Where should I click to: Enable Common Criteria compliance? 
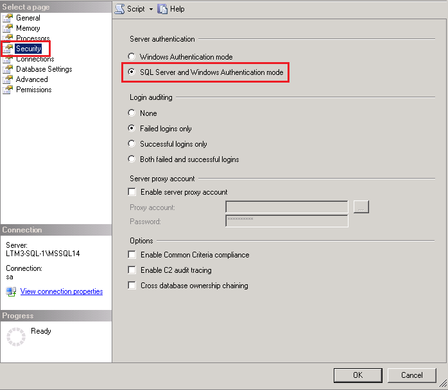tap(132, 255)
